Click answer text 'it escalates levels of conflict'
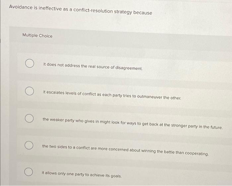 point(112,95)
